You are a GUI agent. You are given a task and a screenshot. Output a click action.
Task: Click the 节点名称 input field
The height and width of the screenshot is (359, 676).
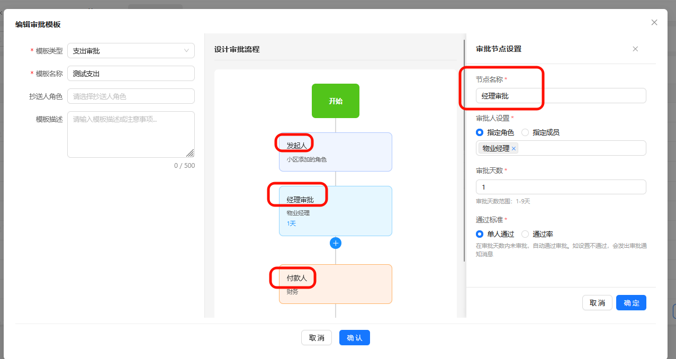point(561,96)
